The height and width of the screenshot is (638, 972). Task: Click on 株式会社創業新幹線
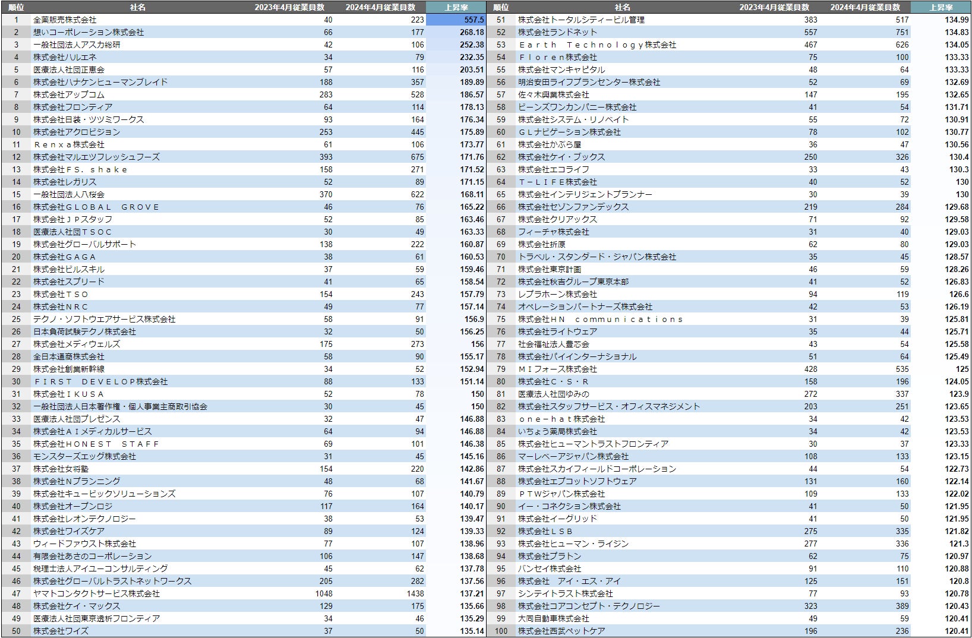pyautogui.click(x=69, y=369)
